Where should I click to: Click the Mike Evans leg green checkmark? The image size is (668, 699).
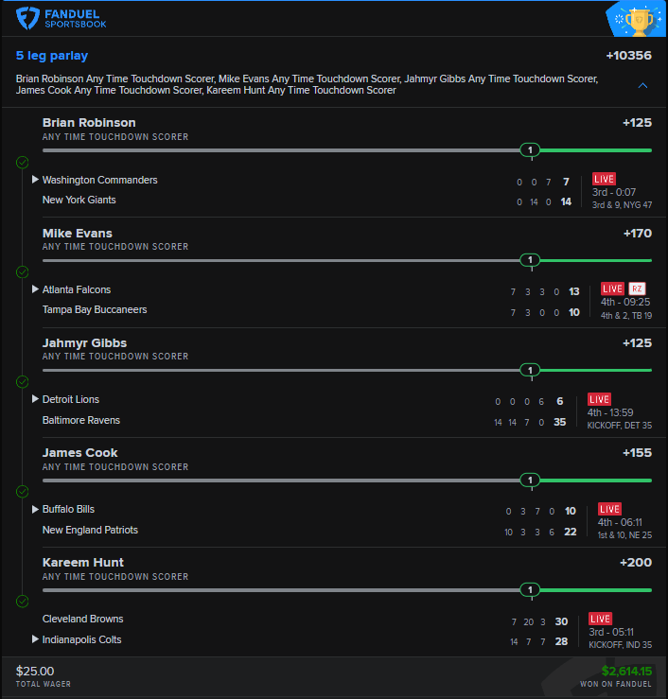(23, 271)
